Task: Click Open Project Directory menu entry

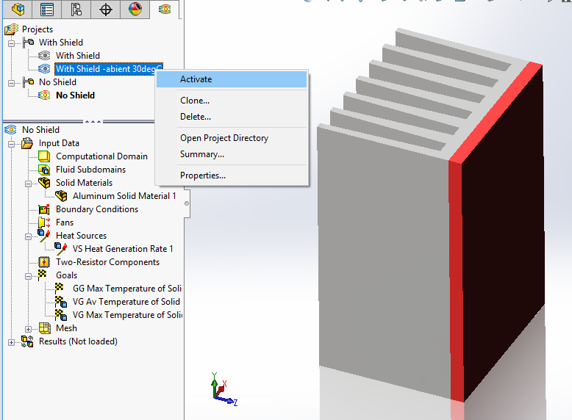Action: coord(224,138)
